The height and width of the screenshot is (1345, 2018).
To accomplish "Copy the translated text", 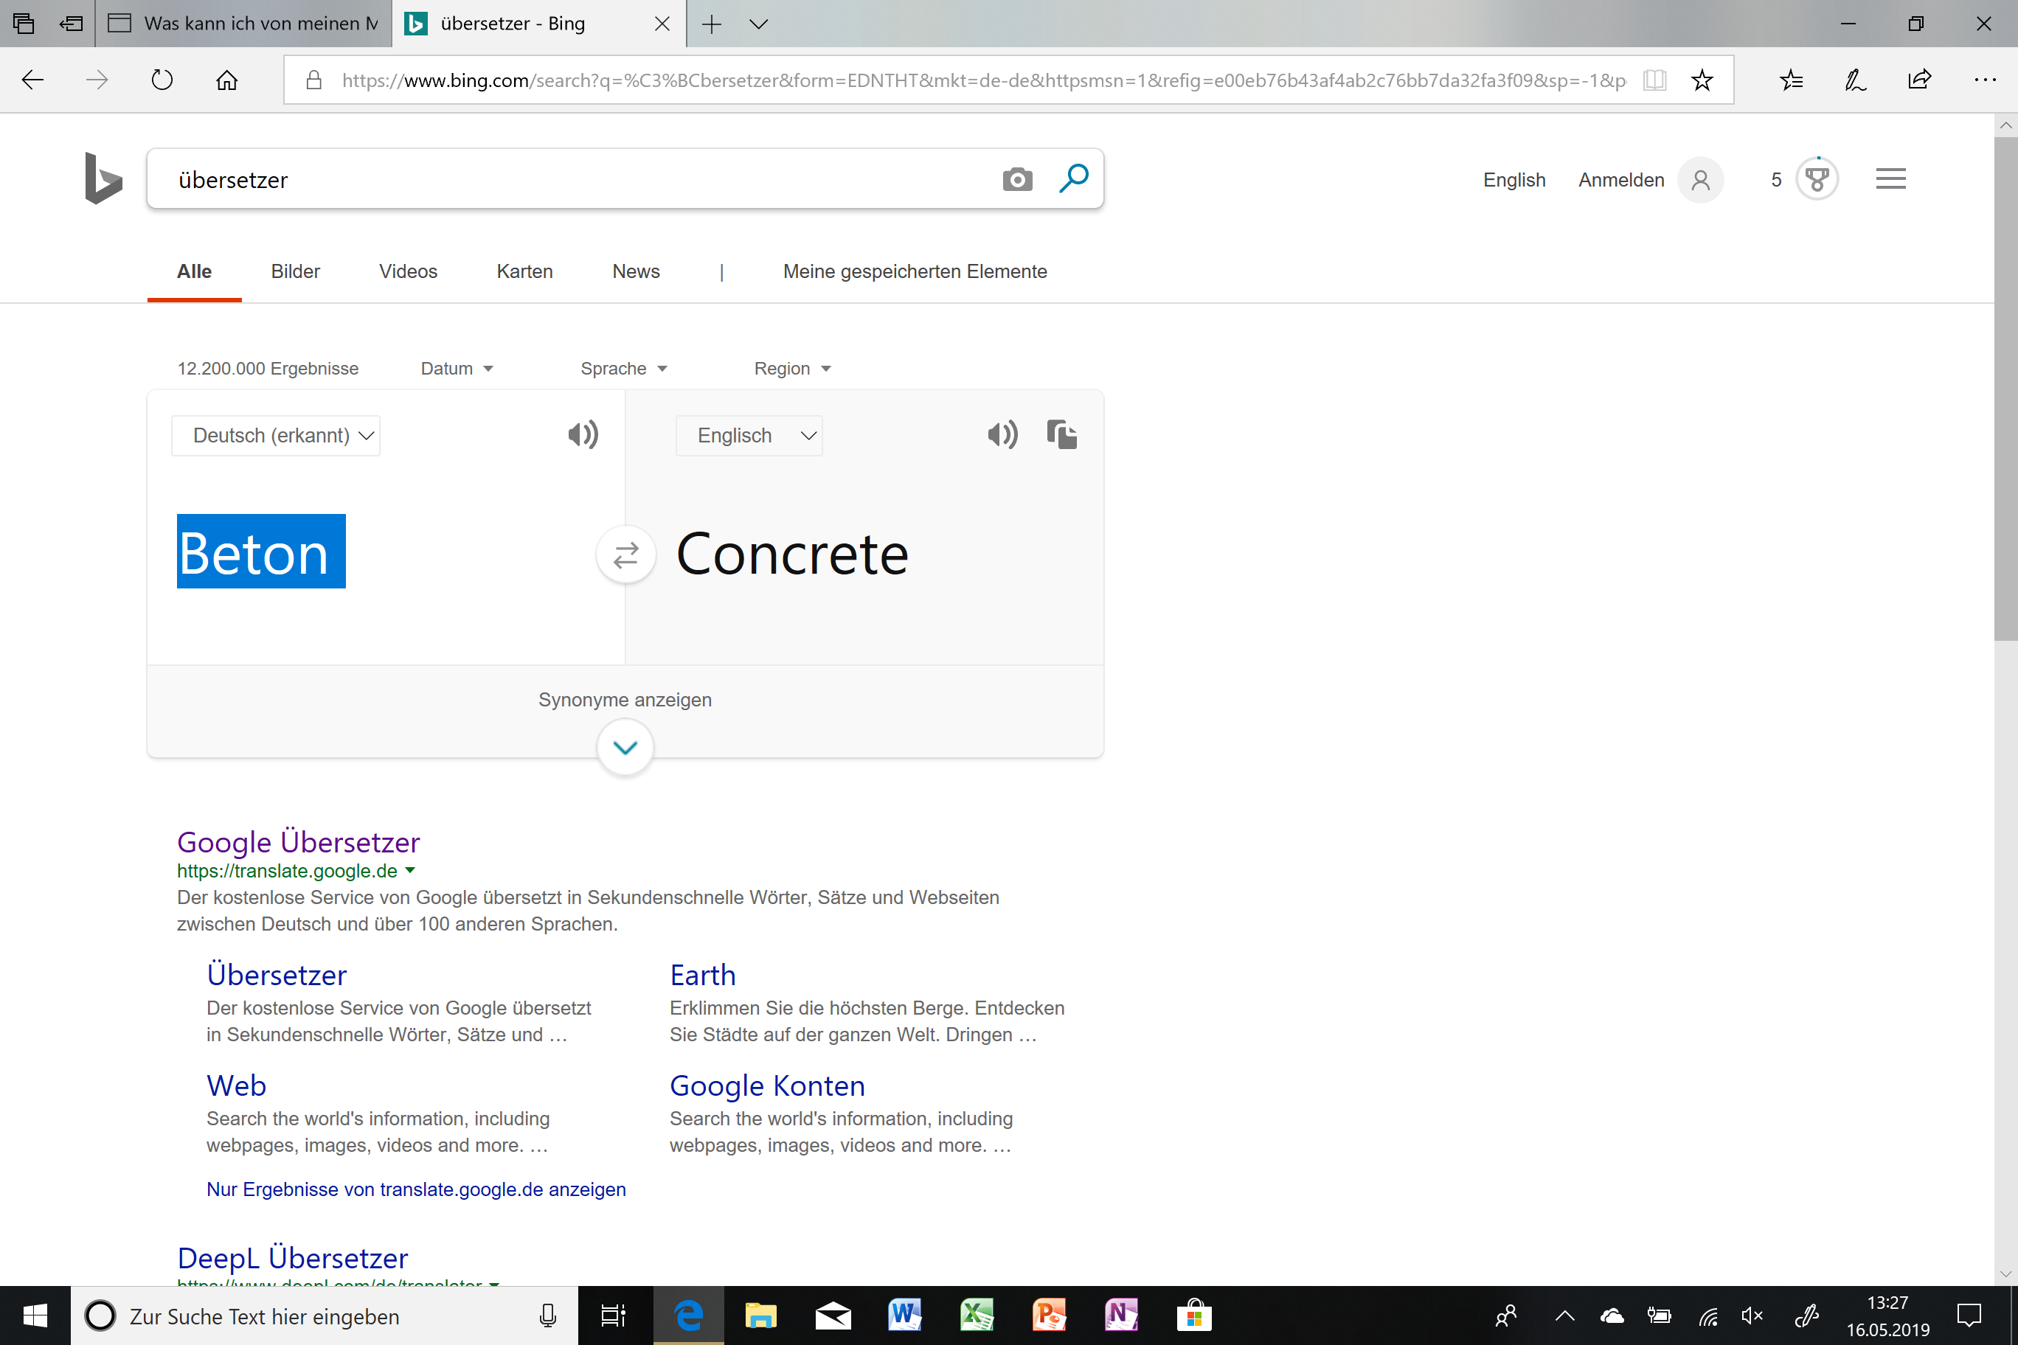I will (x=1061, y=435).
